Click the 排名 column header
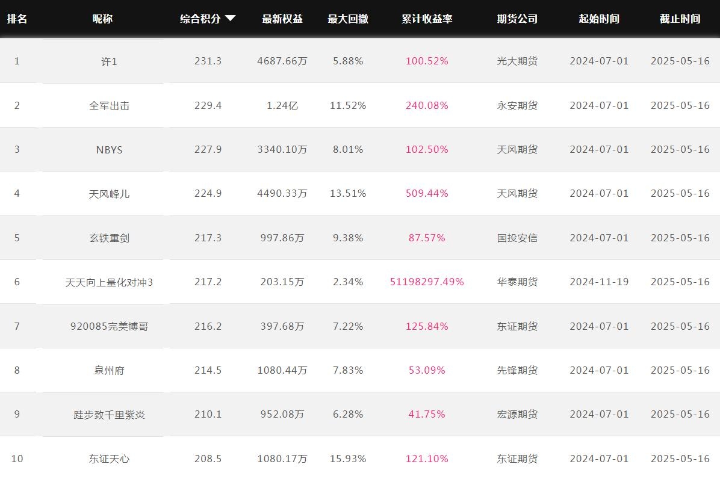This screenshot has width=720, height=479. [x=17, y=19]
